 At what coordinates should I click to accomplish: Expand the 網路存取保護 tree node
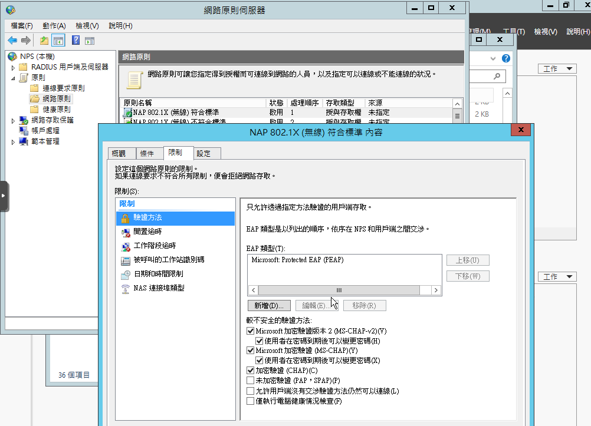(13, 121)
